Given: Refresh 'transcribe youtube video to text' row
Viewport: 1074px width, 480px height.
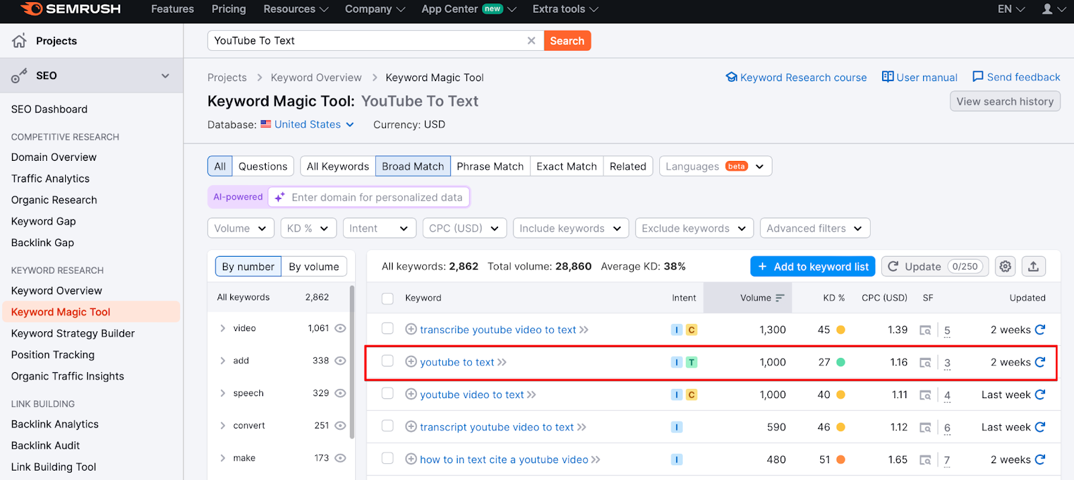Looking at the screenshot, I should coord(1040,330).
